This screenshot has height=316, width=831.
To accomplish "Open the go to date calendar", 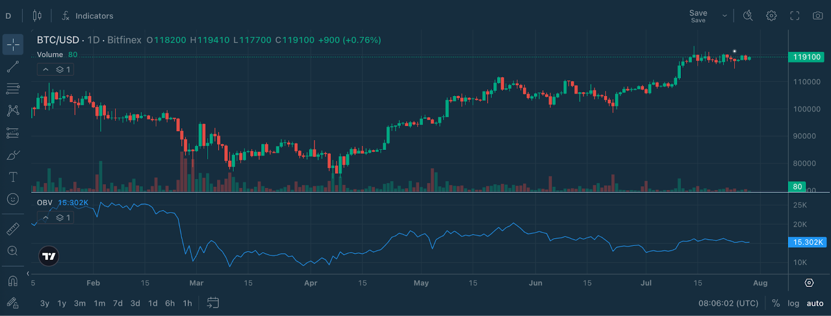I will [213, 303].
